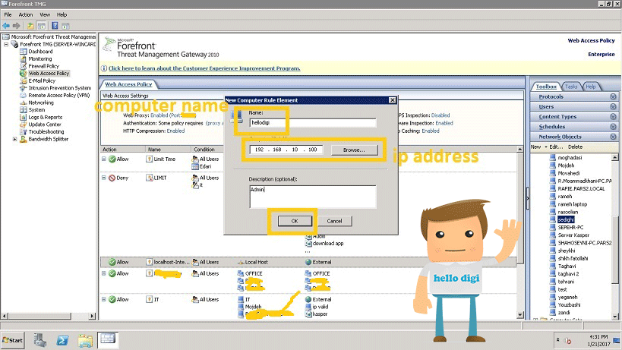Collapse the IT allow rule row

tap(103, 299)
